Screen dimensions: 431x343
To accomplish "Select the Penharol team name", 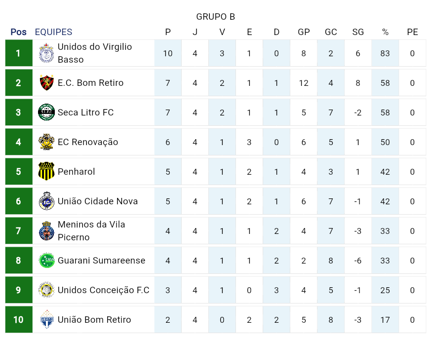I will (76, 172).
